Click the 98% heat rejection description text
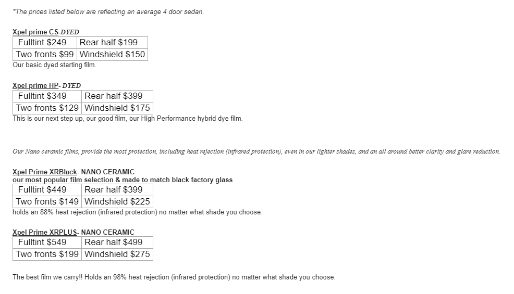This screenshot has height=294, width=514. [x=174, y=277]
